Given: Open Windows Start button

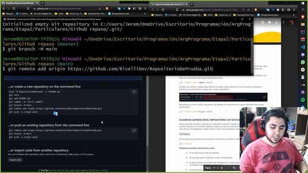Looking at the screenshot, I should point(303,3).
